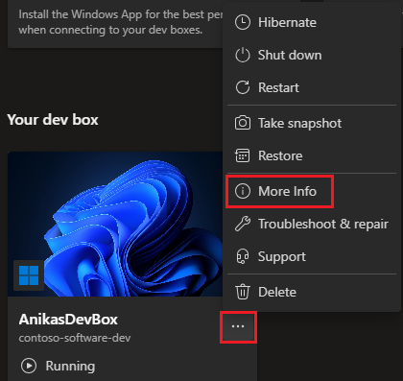Click the Hibernate clock icon
This screenshot has height=381, width=403.
[x=243, y=22]
